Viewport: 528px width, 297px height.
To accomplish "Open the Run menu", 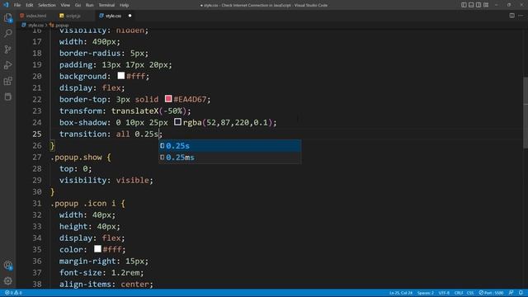I will [x=90, y=5].
